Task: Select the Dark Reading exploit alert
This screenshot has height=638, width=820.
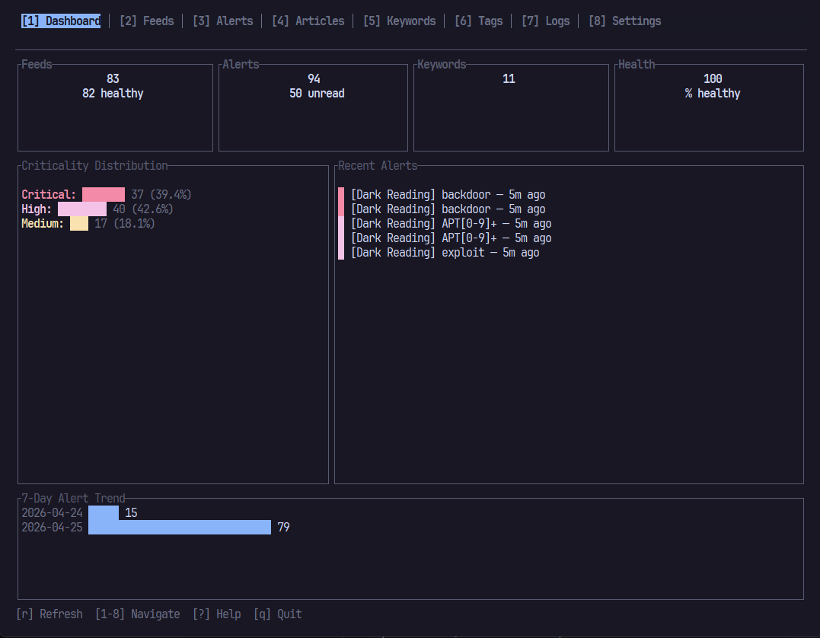Action: pos(445,253)
